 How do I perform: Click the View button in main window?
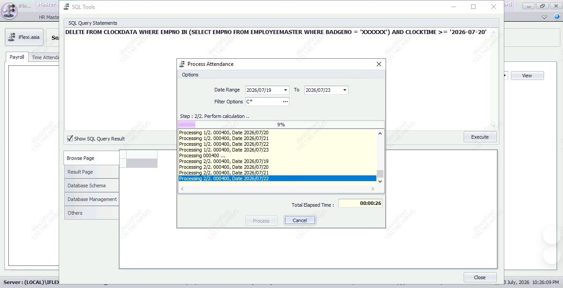click(x=527, y=76)
